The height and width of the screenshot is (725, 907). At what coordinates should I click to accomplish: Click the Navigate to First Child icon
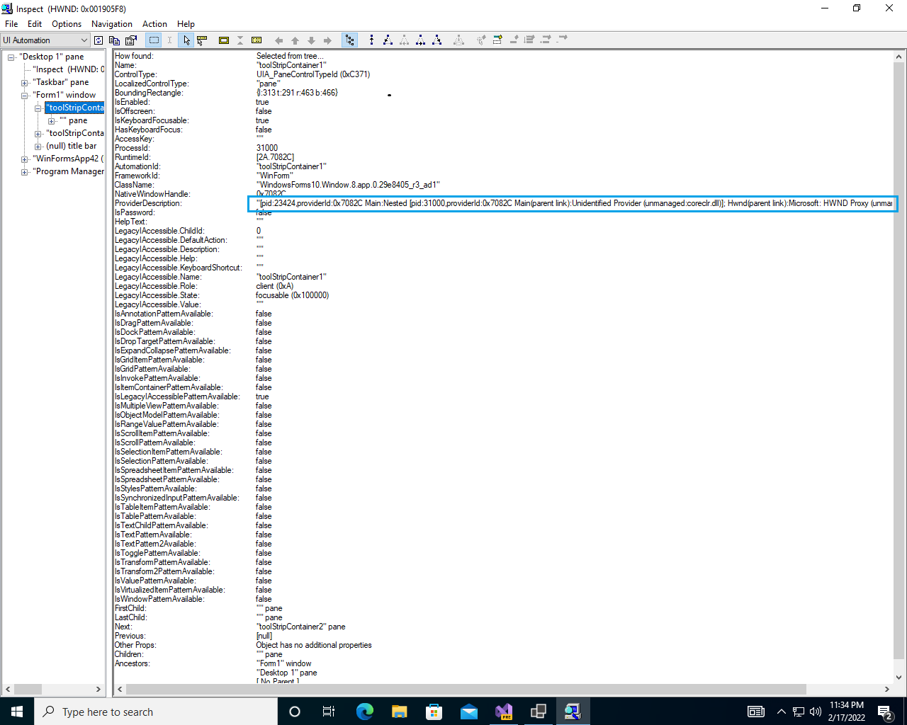click(x=388, y=40)
